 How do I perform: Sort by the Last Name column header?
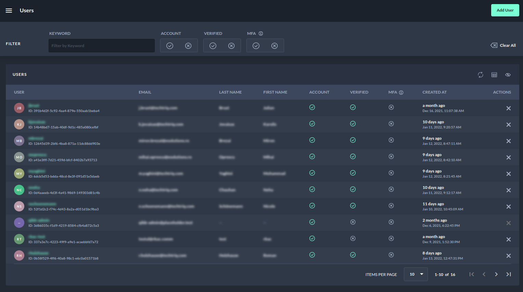[230, 92]
